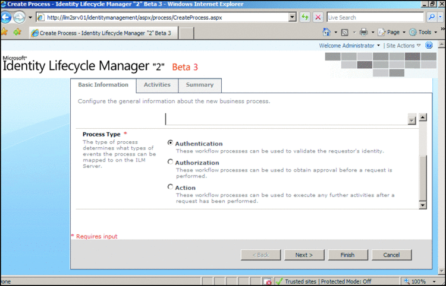Click the Live Search box
This screenshot has width=446, height=286.
(x=375, y=18)
